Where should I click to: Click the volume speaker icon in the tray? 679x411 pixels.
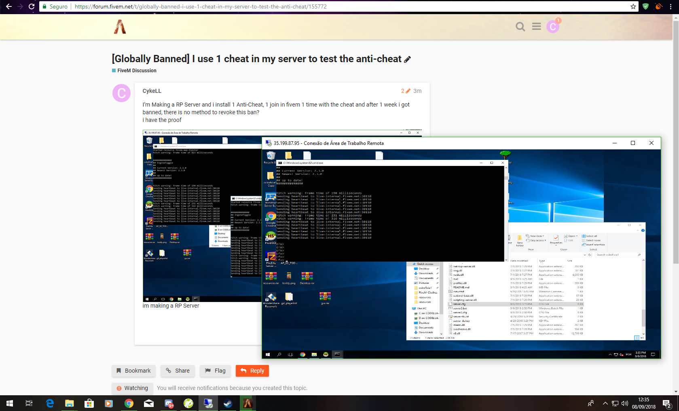[x=625, y=403]
